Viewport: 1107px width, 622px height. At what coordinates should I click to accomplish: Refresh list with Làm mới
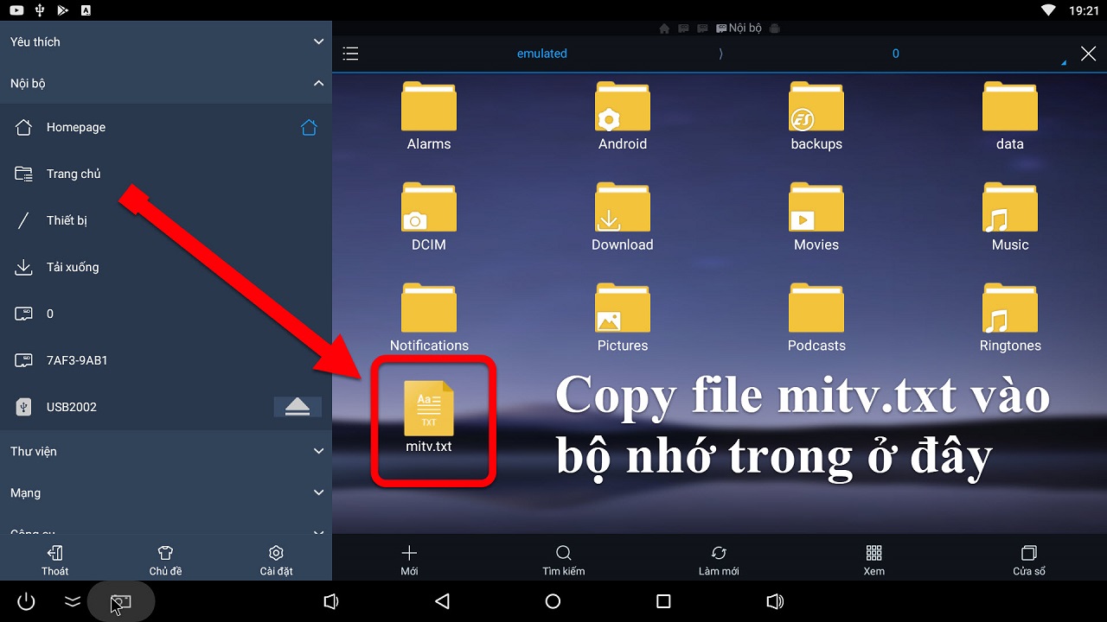719,559
